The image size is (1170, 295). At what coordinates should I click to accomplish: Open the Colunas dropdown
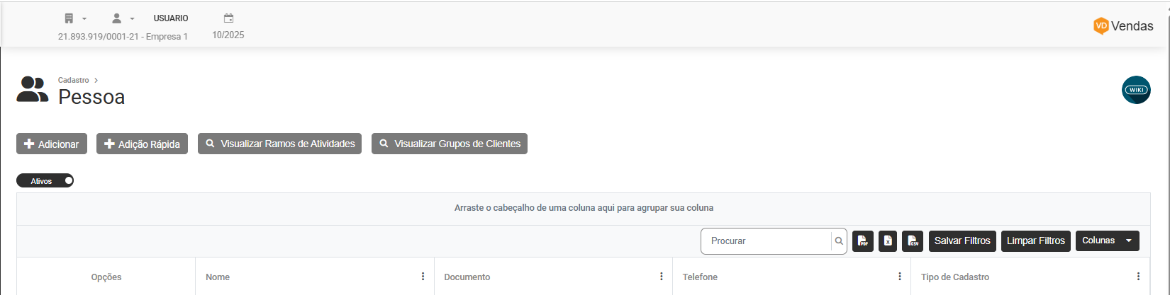(x=1107, y=241)
